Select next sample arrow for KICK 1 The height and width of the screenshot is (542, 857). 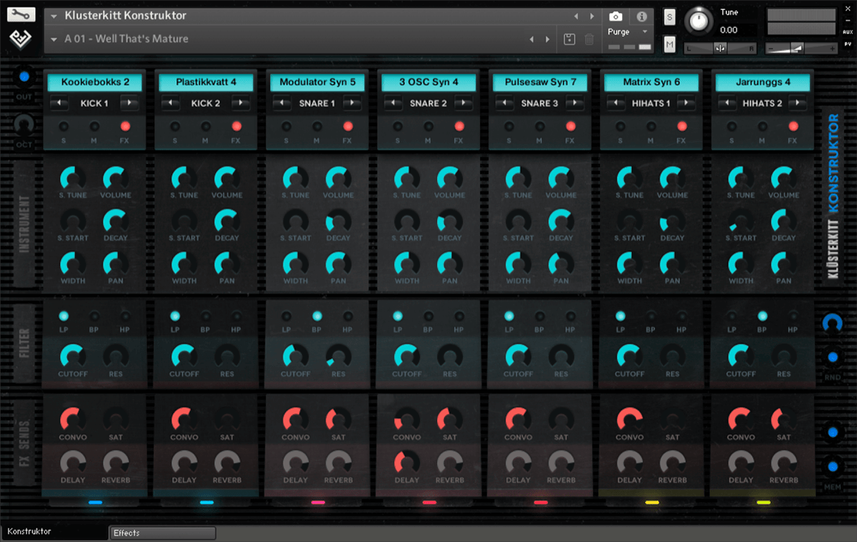pyautogui.click(x=129, y=103)
